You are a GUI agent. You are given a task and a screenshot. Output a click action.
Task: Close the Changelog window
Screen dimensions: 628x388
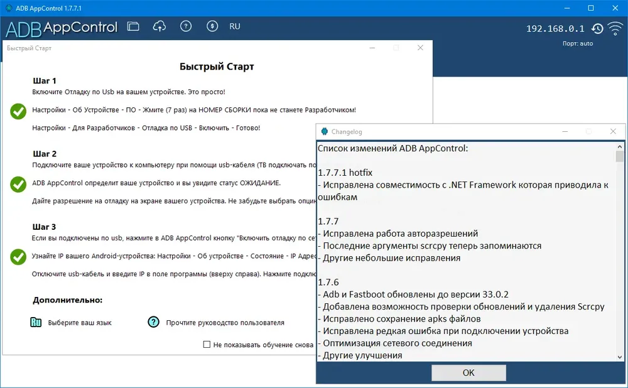pos(613,131)
